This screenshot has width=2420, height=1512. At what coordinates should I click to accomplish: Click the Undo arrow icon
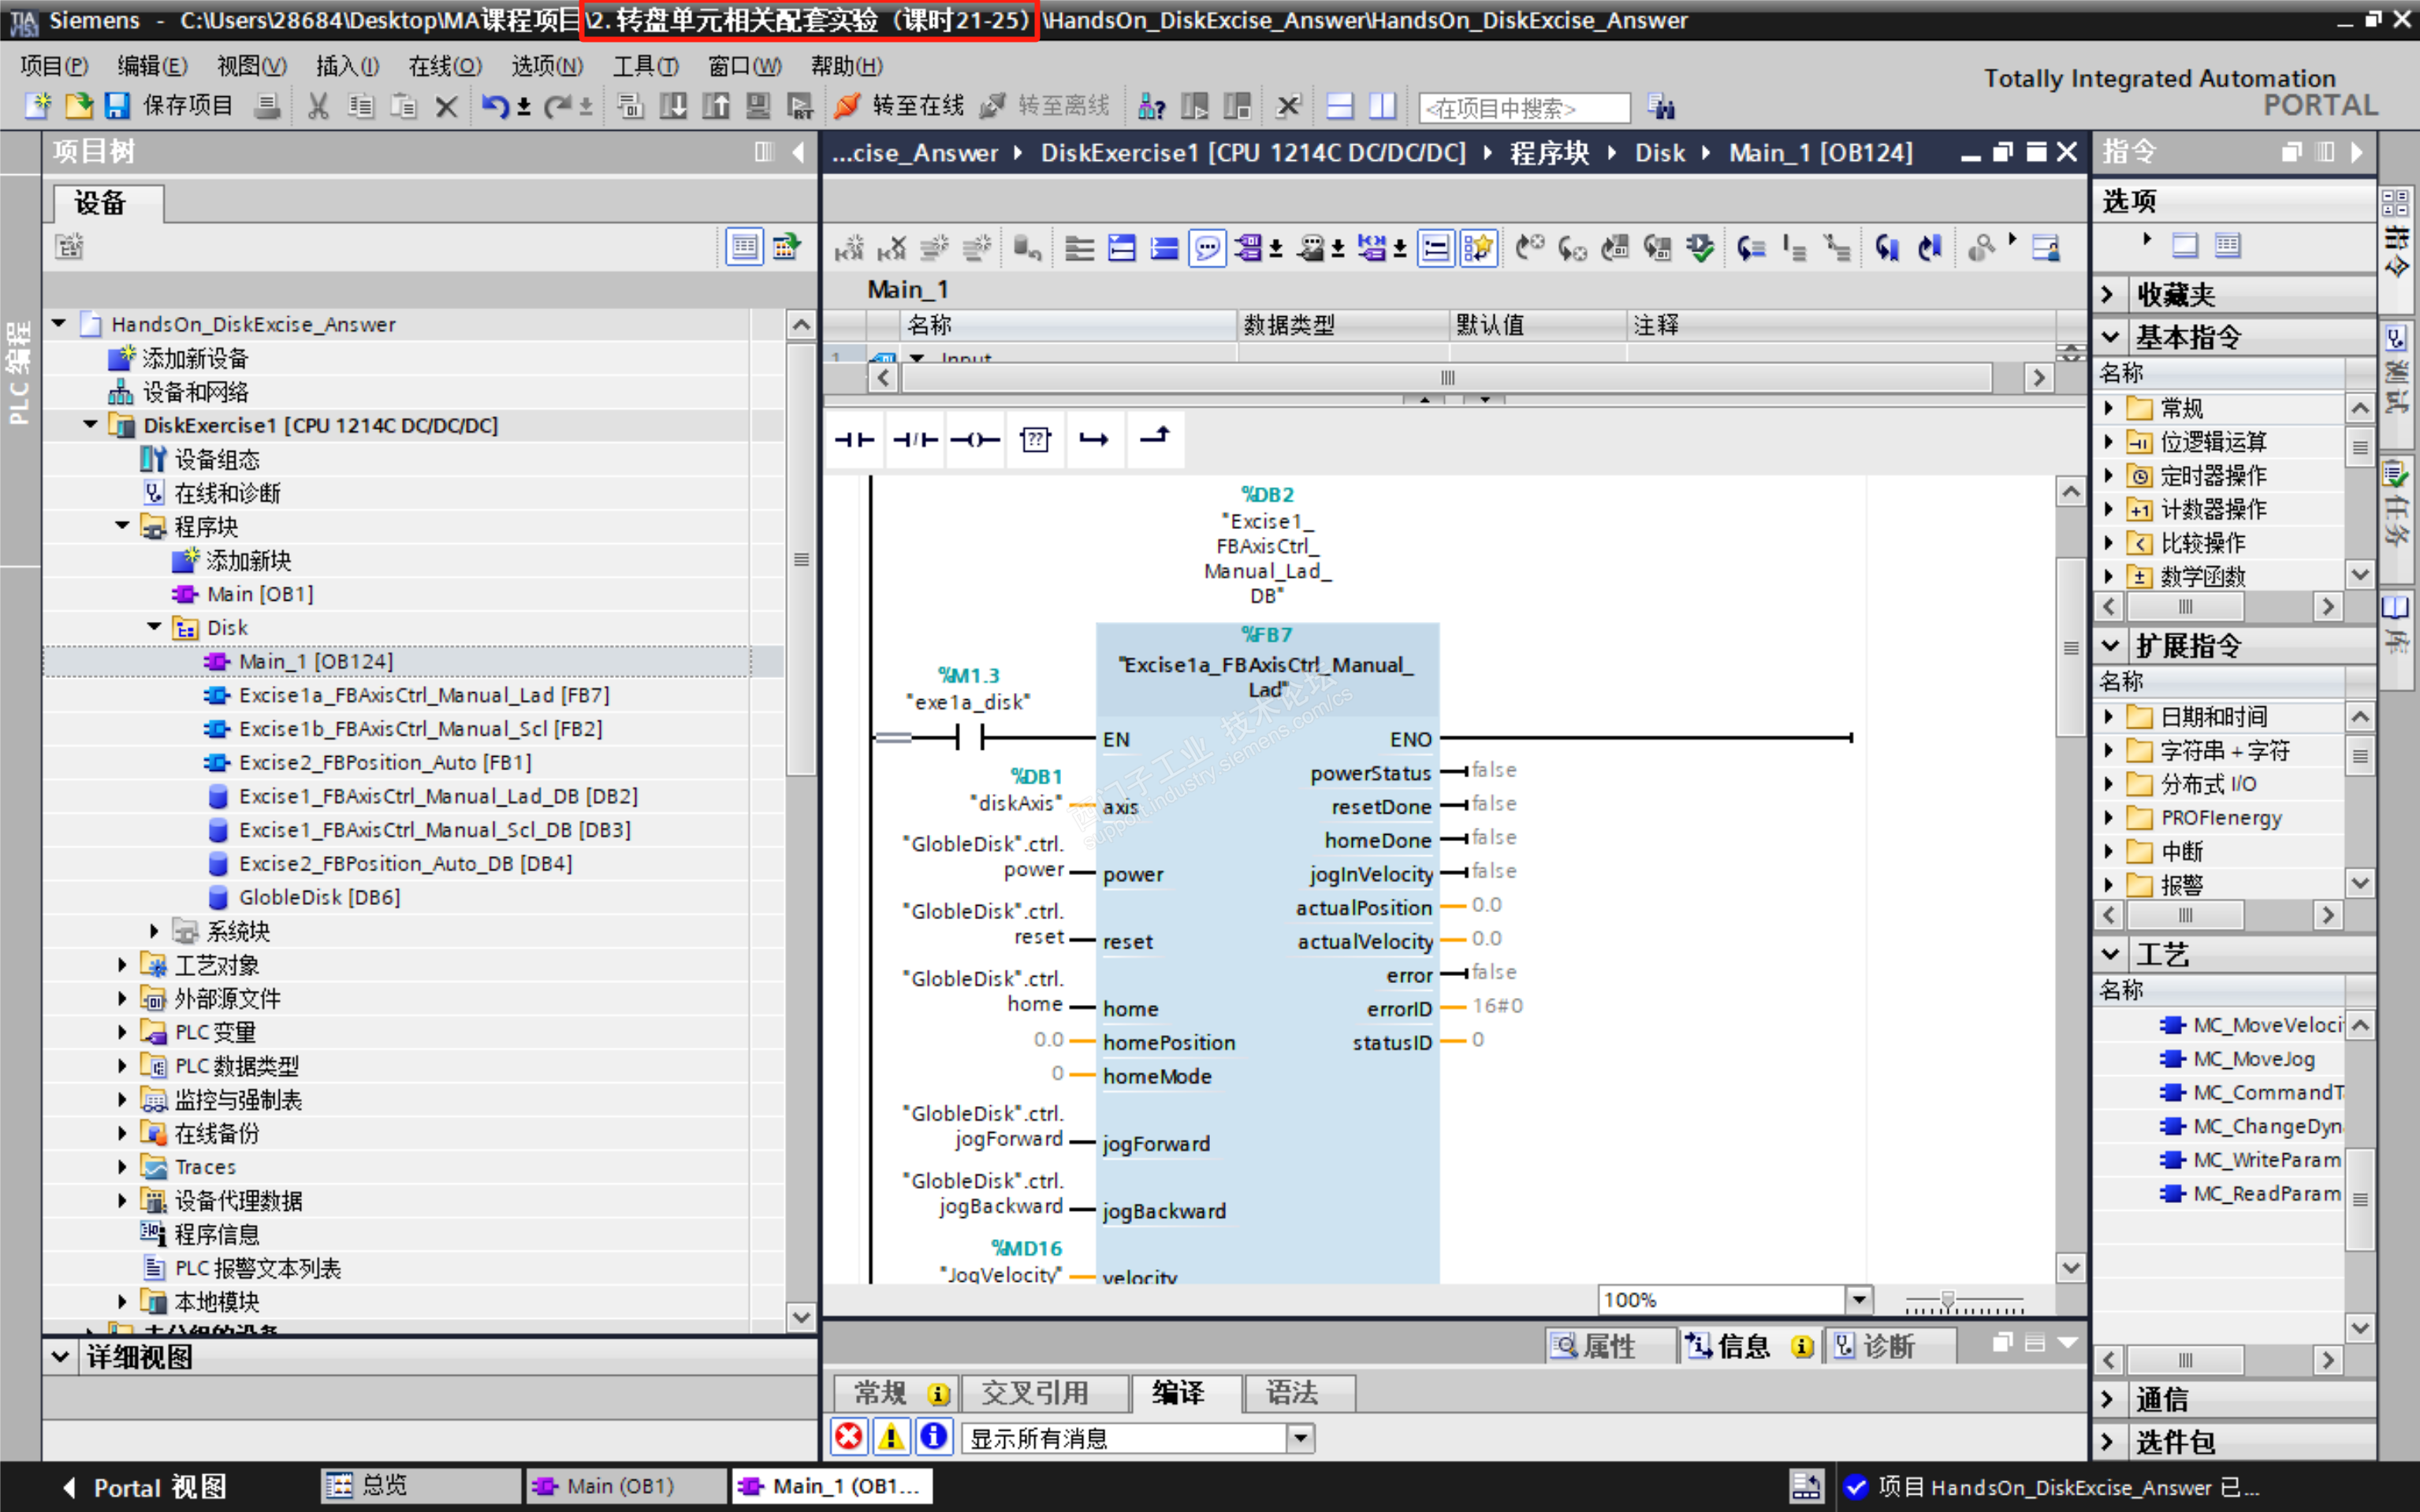pos(494,106)
